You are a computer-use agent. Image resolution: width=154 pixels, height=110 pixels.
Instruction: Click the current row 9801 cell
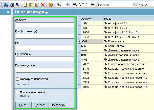[92, 41]
